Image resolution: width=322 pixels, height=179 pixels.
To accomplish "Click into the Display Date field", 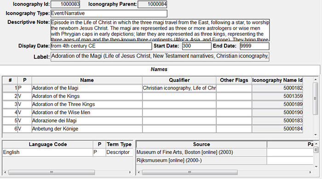I will pos(101,46).
